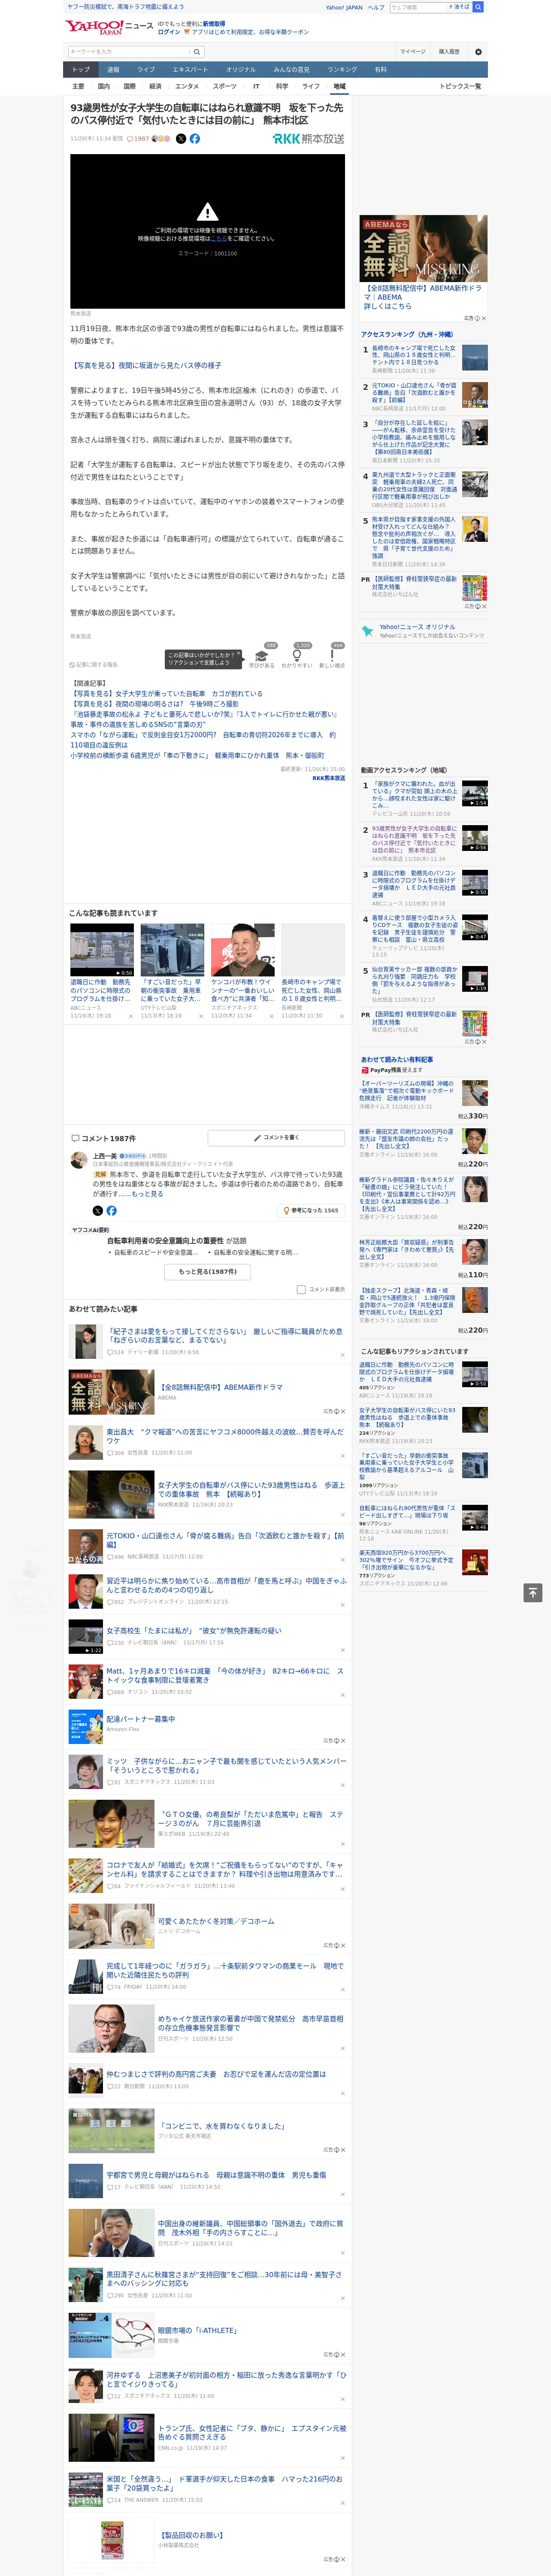
Task: Click 上西一美 commenter avatar
Action: click(x=79, y=1160)
